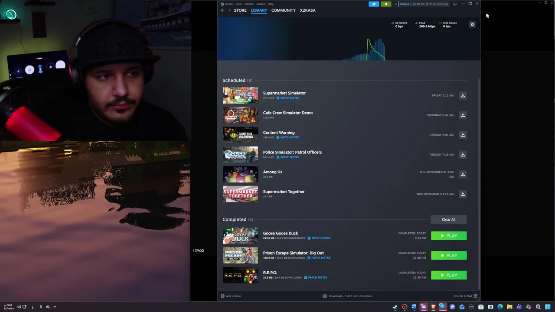Viewport: 555px width, 312px height.
Task: Open Microsoft Store taskbar icon
Action: [x=481, y=307]
